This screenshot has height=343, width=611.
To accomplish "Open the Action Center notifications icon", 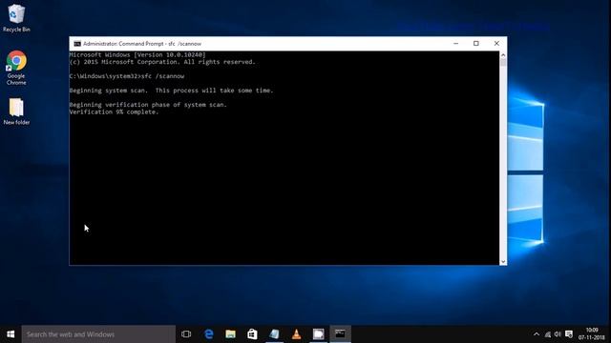I will (569, 334).
